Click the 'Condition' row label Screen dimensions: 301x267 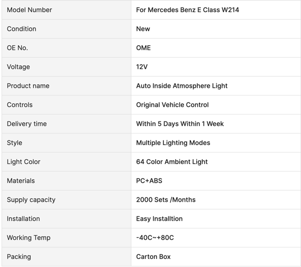(22, 29)
